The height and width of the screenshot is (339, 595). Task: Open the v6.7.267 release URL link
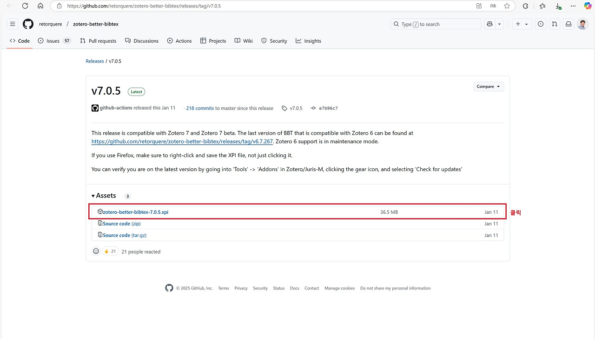pos(182,141)
